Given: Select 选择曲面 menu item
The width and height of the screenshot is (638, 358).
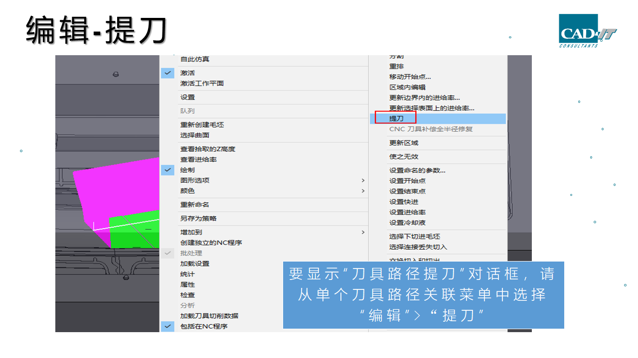Looking at the screenshot, I should coord(195,135).
